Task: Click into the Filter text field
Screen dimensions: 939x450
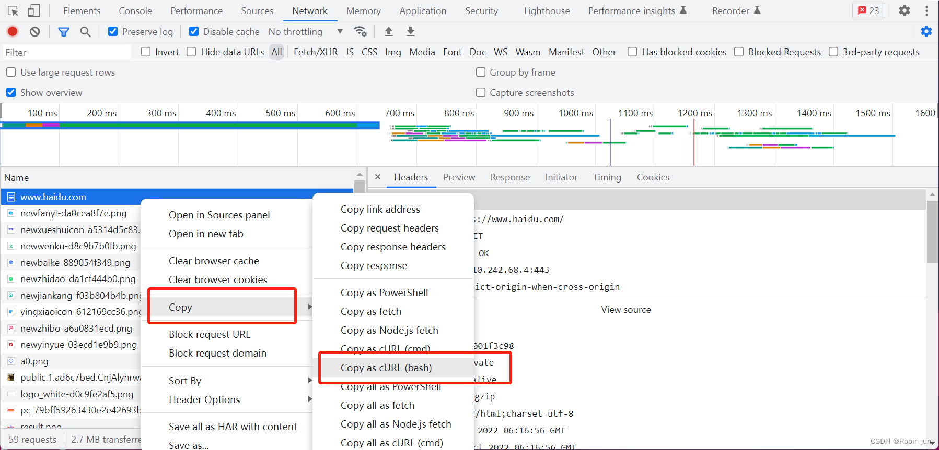Action: coord(67,52)
